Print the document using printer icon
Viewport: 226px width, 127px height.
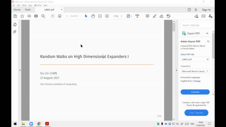[36, 16]
